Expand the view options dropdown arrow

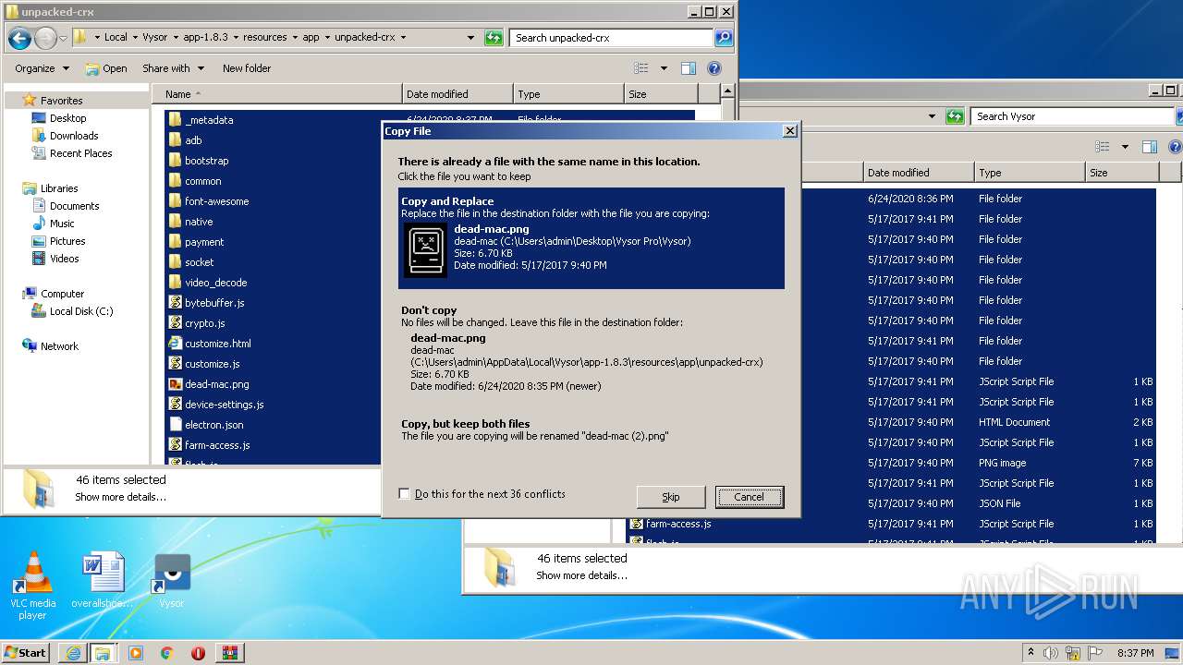[664, 68]
